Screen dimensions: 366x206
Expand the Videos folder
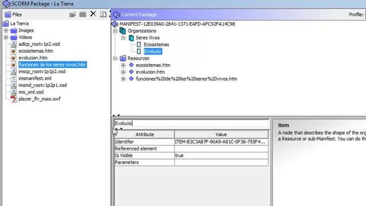click(6, 37)
